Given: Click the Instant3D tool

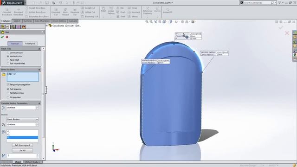Looking at the screenshot, I should (168, 11).
